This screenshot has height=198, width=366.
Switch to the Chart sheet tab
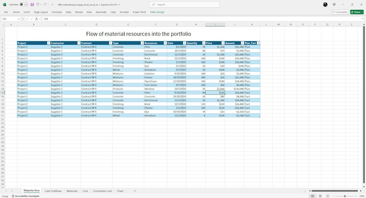pyautogui.click(x=120, y=191)
